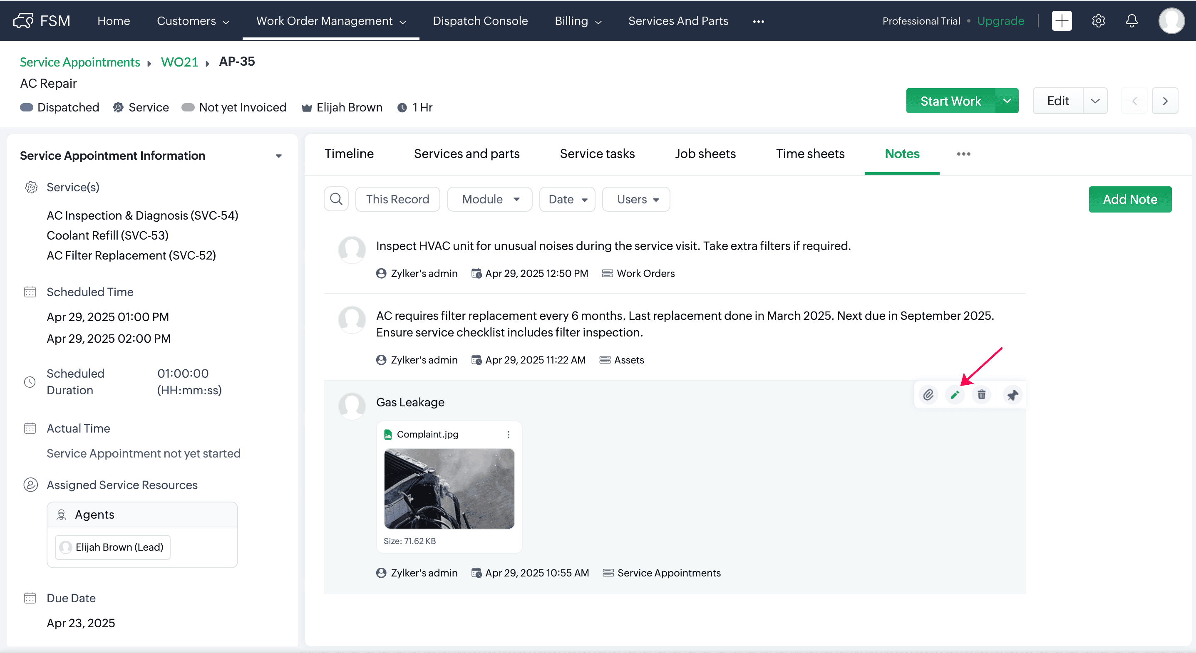
Task: Open the Complaint.jpg image thumbnail
Action: tap(449, 488)
